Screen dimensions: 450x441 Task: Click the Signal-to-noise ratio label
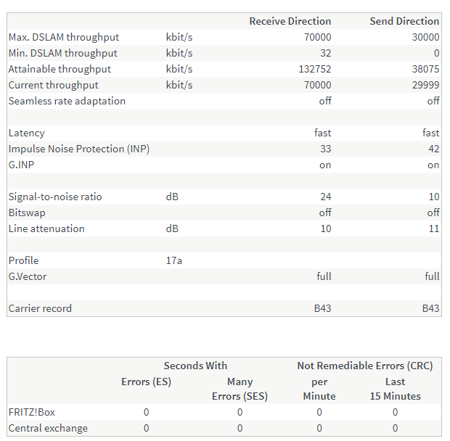pos(55,197)
